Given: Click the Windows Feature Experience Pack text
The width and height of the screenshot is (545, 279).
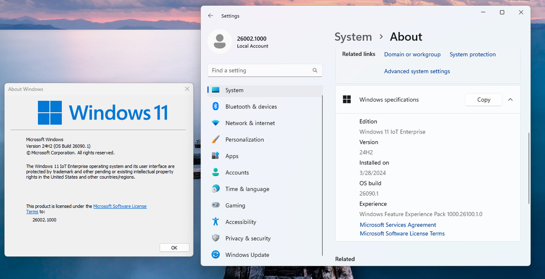Looking at the screenshot, I should point(421,214).
